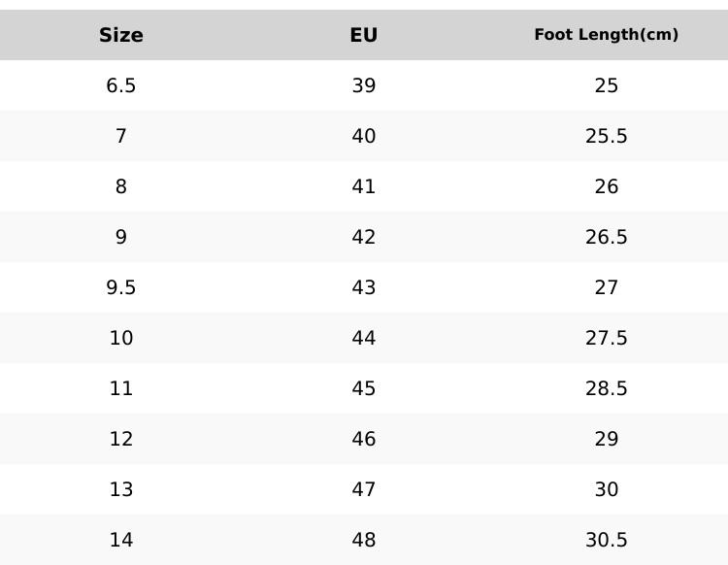728x565 pixels.
Task: Click size 10 in Size column
Action: tap(121, 338)
